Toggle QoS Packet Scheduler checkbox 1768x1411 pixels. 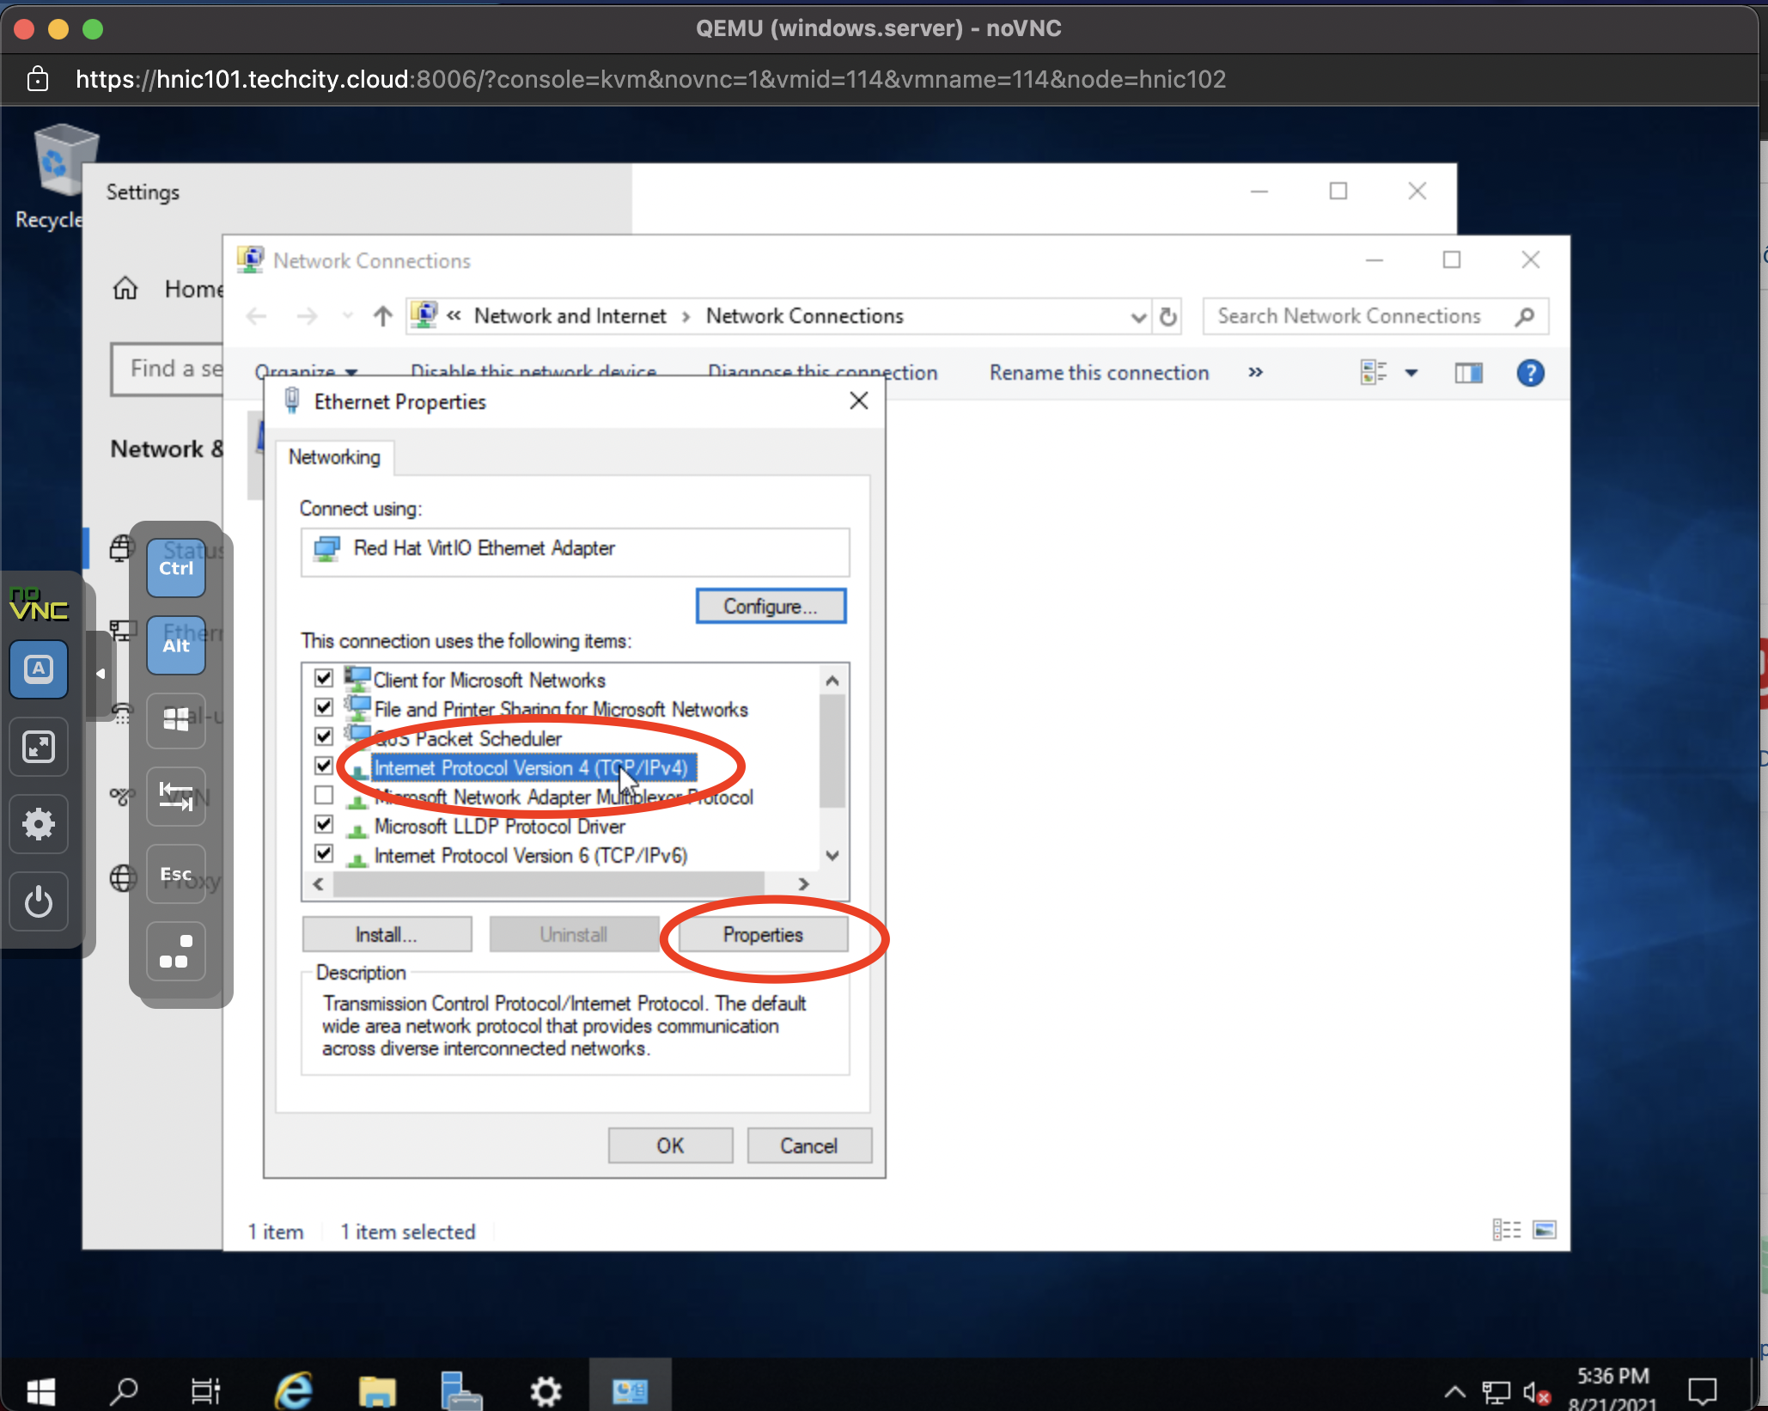pos(323,736)
